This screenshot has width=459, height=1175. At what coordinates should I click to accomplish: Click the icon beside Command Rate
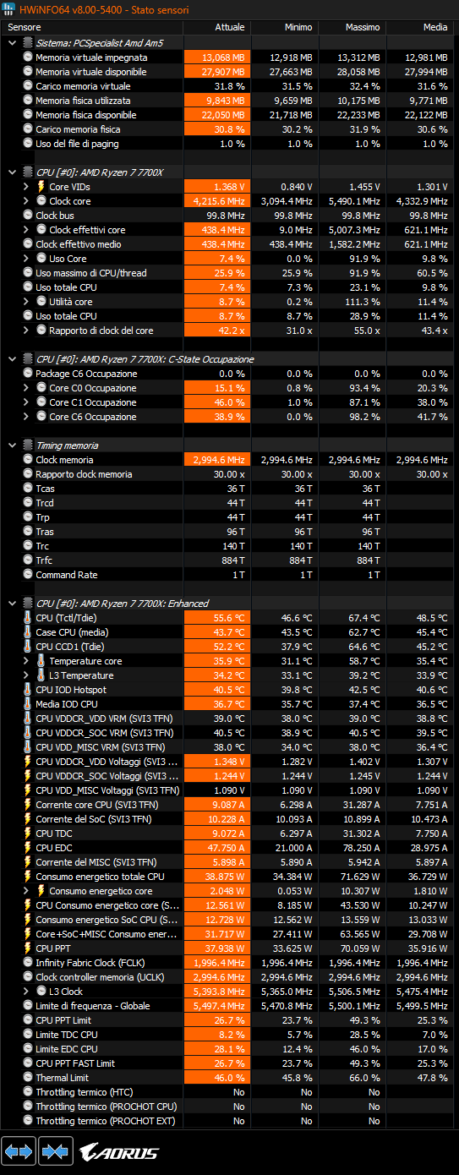pyautogui.click(x=28, y=575)
